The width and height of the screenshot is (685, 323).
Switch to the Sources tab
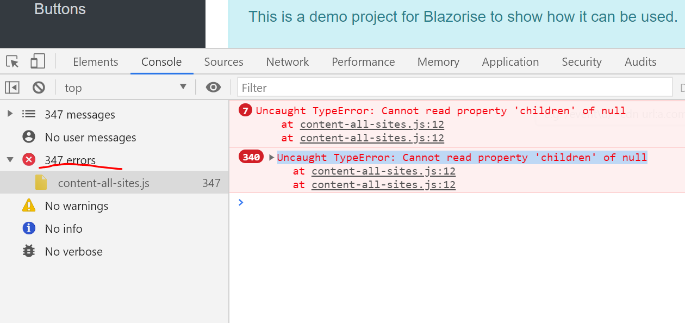[223, 61]
